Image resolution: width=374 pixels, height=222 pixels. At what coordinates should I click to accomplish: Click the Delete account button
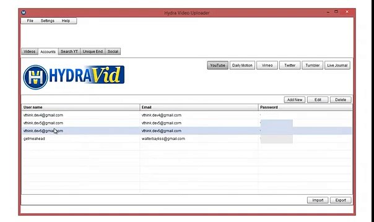pyautogui.click(x=341, y=100)
